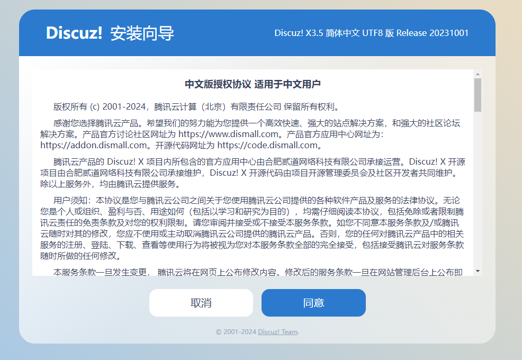The height and width of the screenshot is (360, 522).
Task: Open the Discuz! Team footer link
Action: tap(277, 332)
